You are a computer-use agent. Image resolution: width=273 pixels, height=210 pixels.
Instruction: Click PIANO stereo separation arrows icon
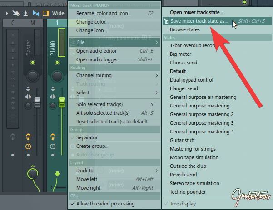(x=53, y=89)
